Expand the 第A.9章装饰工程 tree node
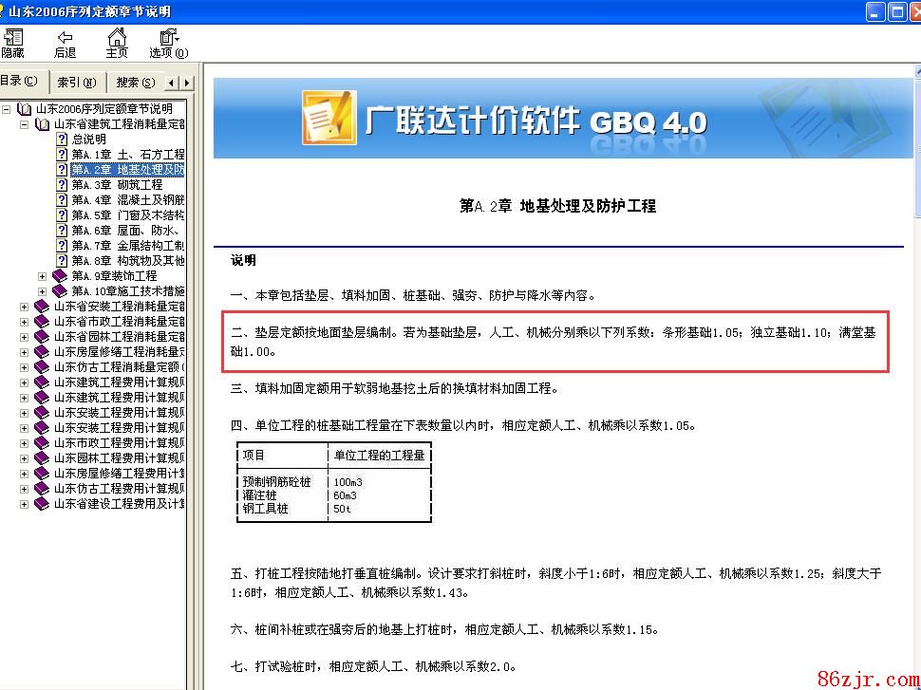921x690 pixels. point(42,276)
